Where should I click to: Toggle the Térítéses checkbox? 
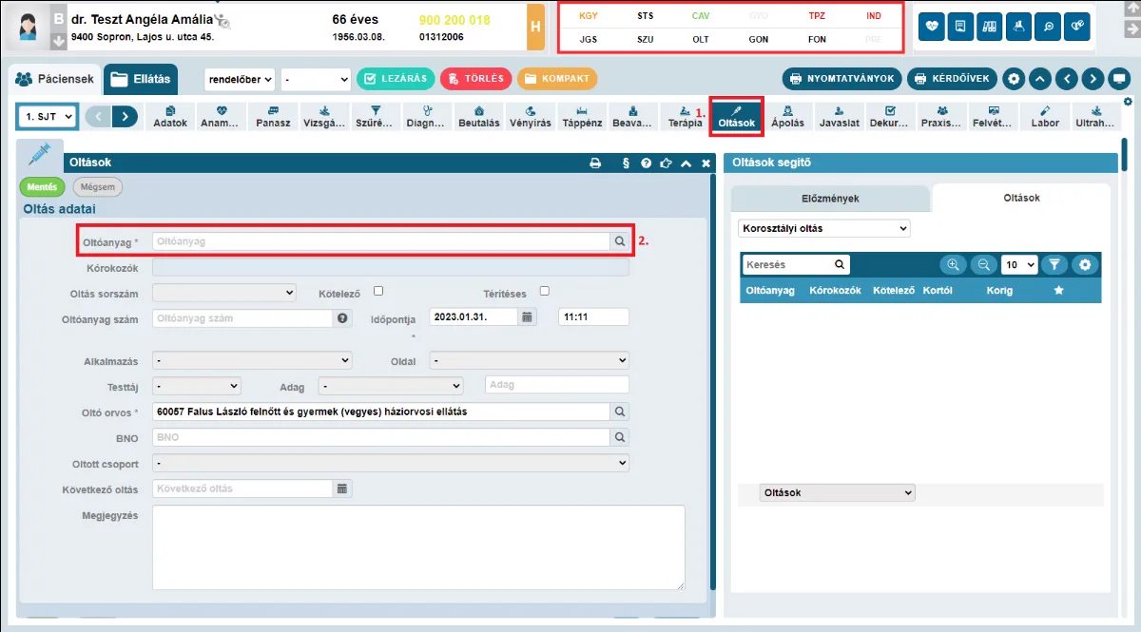click(545, 292)
